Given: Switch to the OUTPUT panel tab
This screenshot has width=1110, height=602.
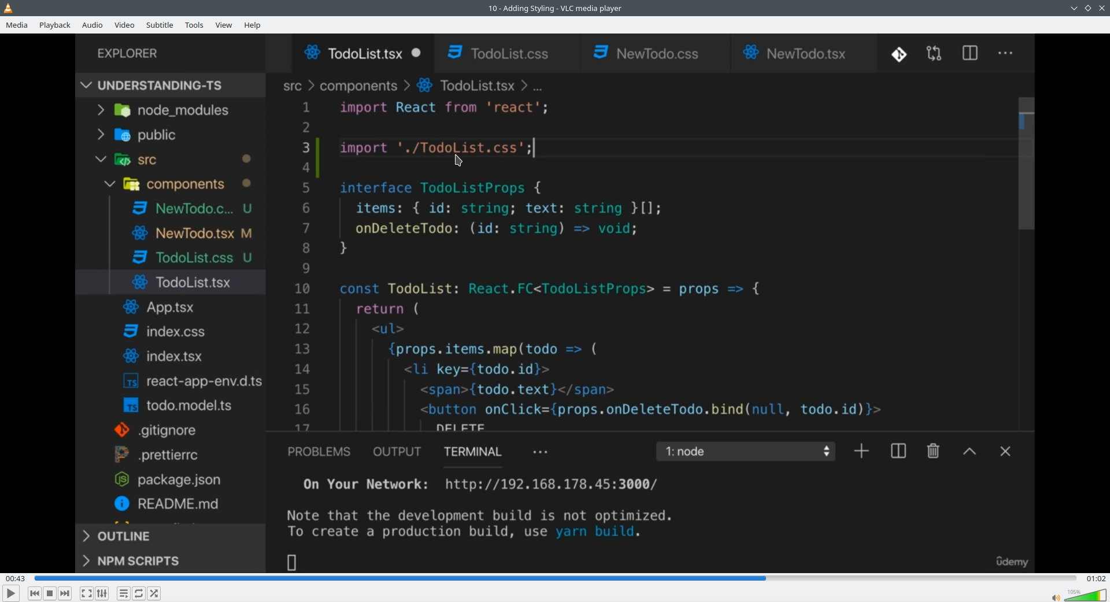Looking at the screenshot, I should [x=397, y=452].
